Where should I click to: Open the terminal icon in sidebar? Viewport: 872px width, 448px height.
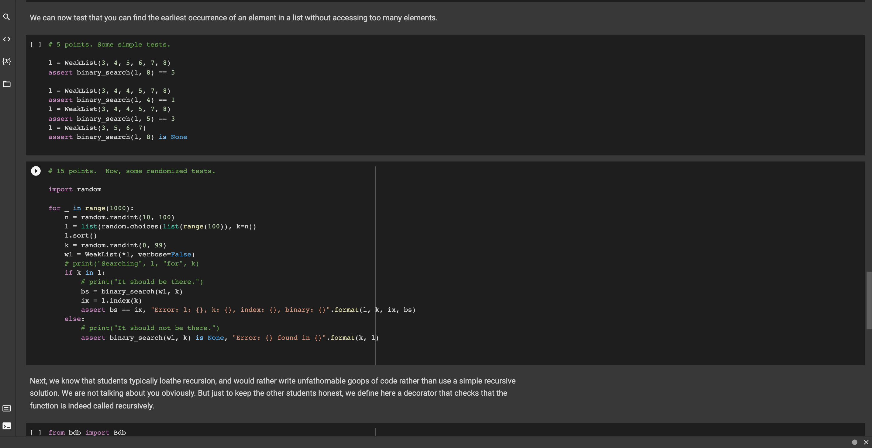(6, 426)
